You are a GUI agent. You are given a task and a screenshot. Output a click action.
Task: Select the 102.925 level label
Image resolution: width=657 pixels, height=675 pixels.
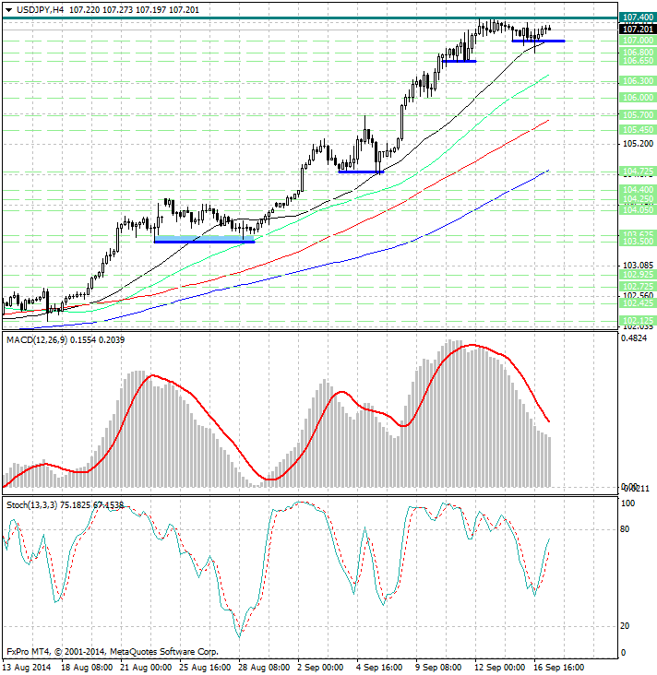point(638,275)
